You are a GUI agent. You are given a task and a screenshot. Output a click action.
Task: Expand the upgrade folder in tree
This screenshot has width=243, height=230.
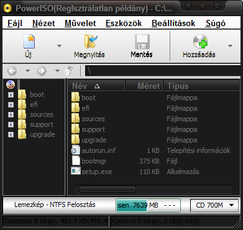click(x=11, y=134)
